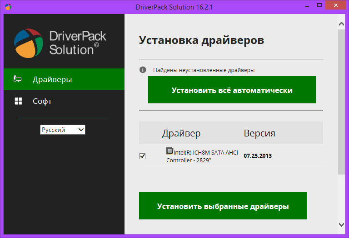The width and height of the screenshot is (349, 238).
Task: Click the app icon in title bar
Action: coord(9,7)
